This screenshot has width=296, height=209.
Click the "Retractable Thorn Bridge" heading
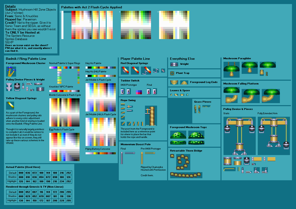[x=186, y=151]
